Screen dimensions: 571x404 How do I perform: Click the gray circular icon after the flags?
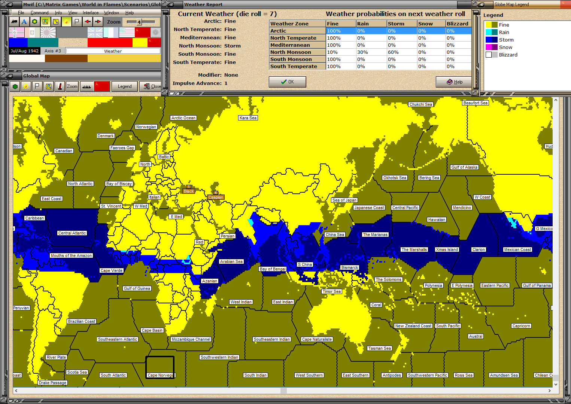(155, 33)
